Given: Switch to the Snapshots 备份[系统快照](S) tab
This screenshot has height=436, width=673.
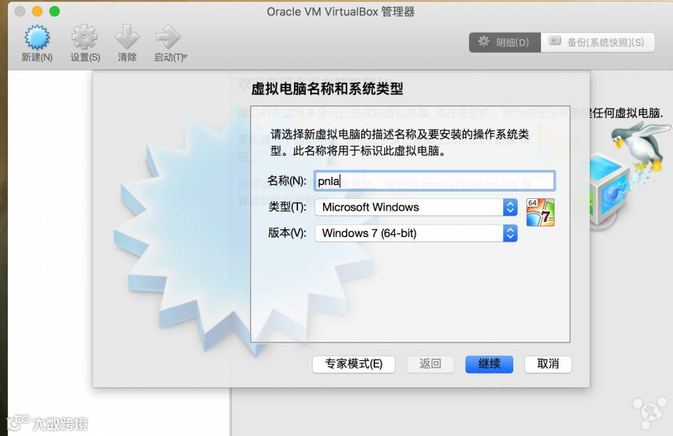Looking at the screenshot, I should [x=598, y=43].
